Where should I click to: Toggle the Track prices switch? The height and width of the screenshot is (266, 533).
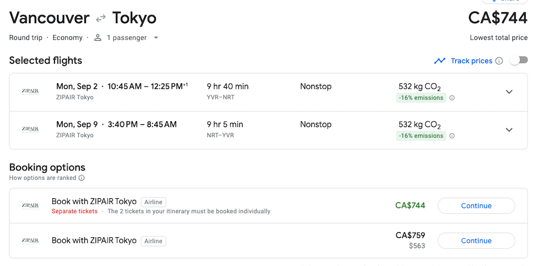pos(519,61)
